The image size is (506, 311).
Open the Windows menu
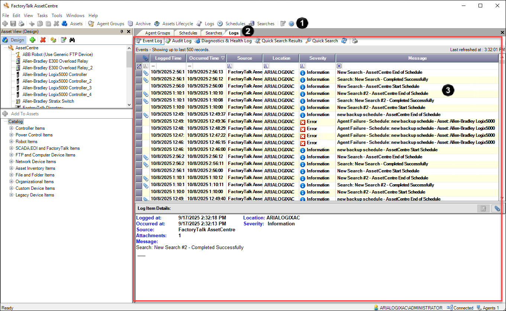pyautogui.click(x=75, y=16)
